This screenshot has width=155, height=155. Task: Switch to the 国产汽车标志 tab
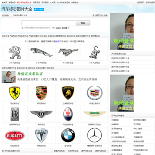click(x=87, y=151)
